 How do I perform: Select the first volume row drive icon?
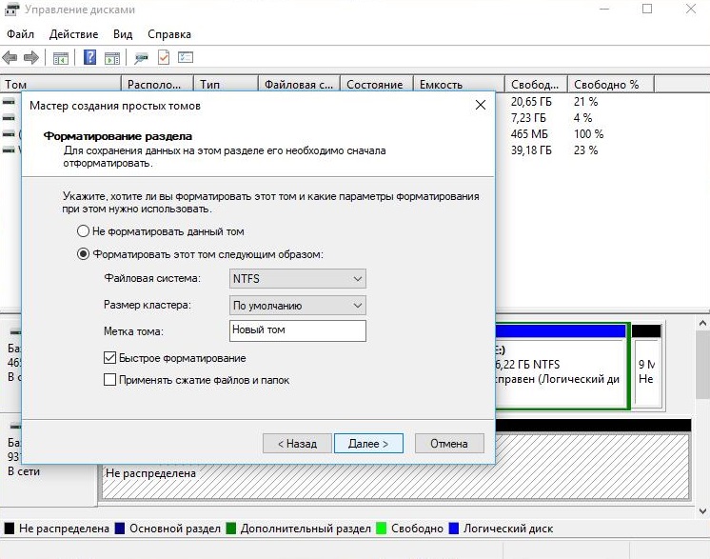point(9,102)
